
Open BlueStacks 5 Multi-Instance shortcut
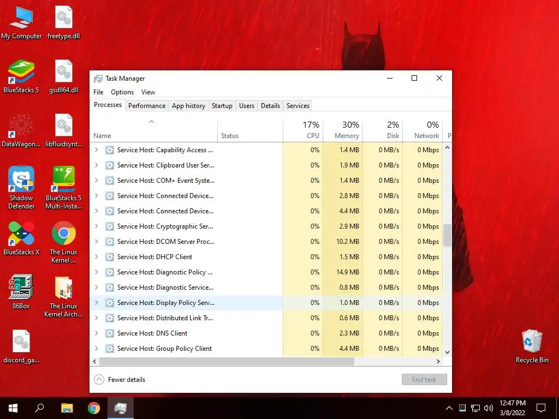coord(63,188)
